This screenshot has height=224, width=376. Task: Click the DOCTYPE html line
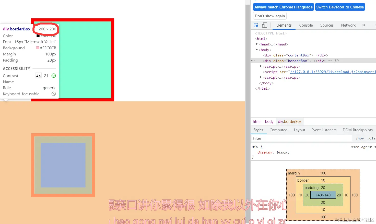pos(271,33)
